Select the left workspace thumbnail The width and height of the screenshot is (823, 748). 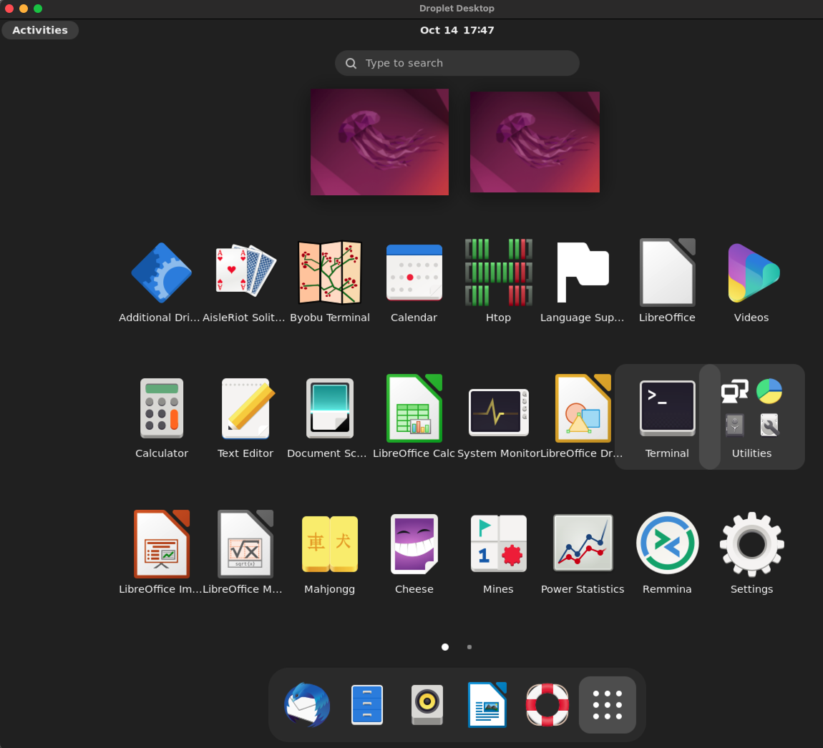pyautogui.click(x=379, y=142)
